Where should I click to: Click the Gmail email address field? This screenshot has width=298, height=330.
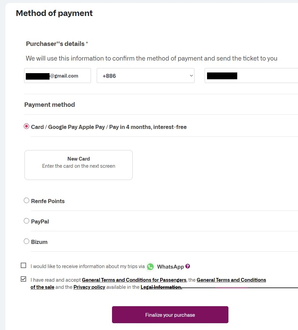coord(57,76)
